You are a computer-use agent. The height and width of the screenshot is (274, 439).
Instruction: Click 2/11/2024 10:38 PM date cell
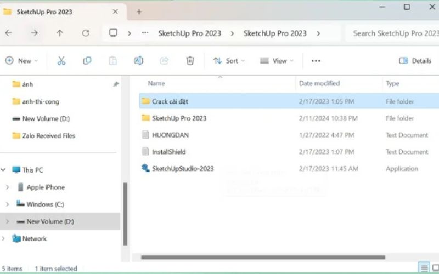(328, 118)
